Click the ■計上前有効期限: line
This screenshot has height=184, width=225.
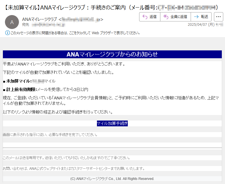[x=45, y=90]
